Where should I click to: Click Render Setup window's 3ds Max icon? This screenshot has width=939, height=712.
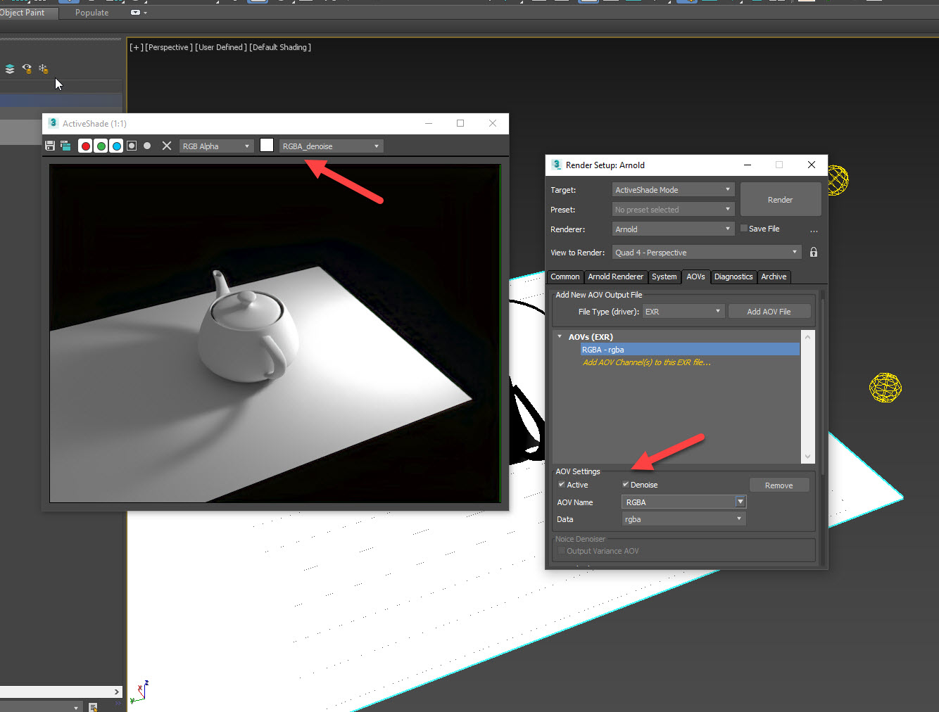556,165
